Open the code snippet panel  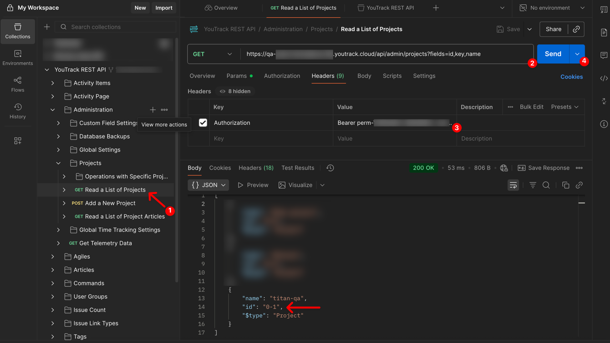click(x=603, y=78)
